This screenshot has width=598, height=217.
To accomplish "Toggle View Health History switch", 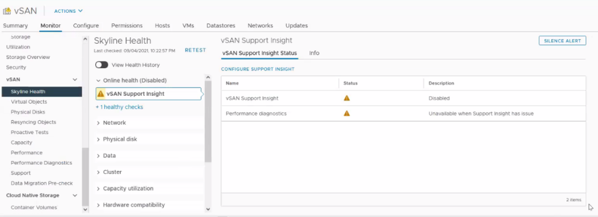I will pos(102,65).
